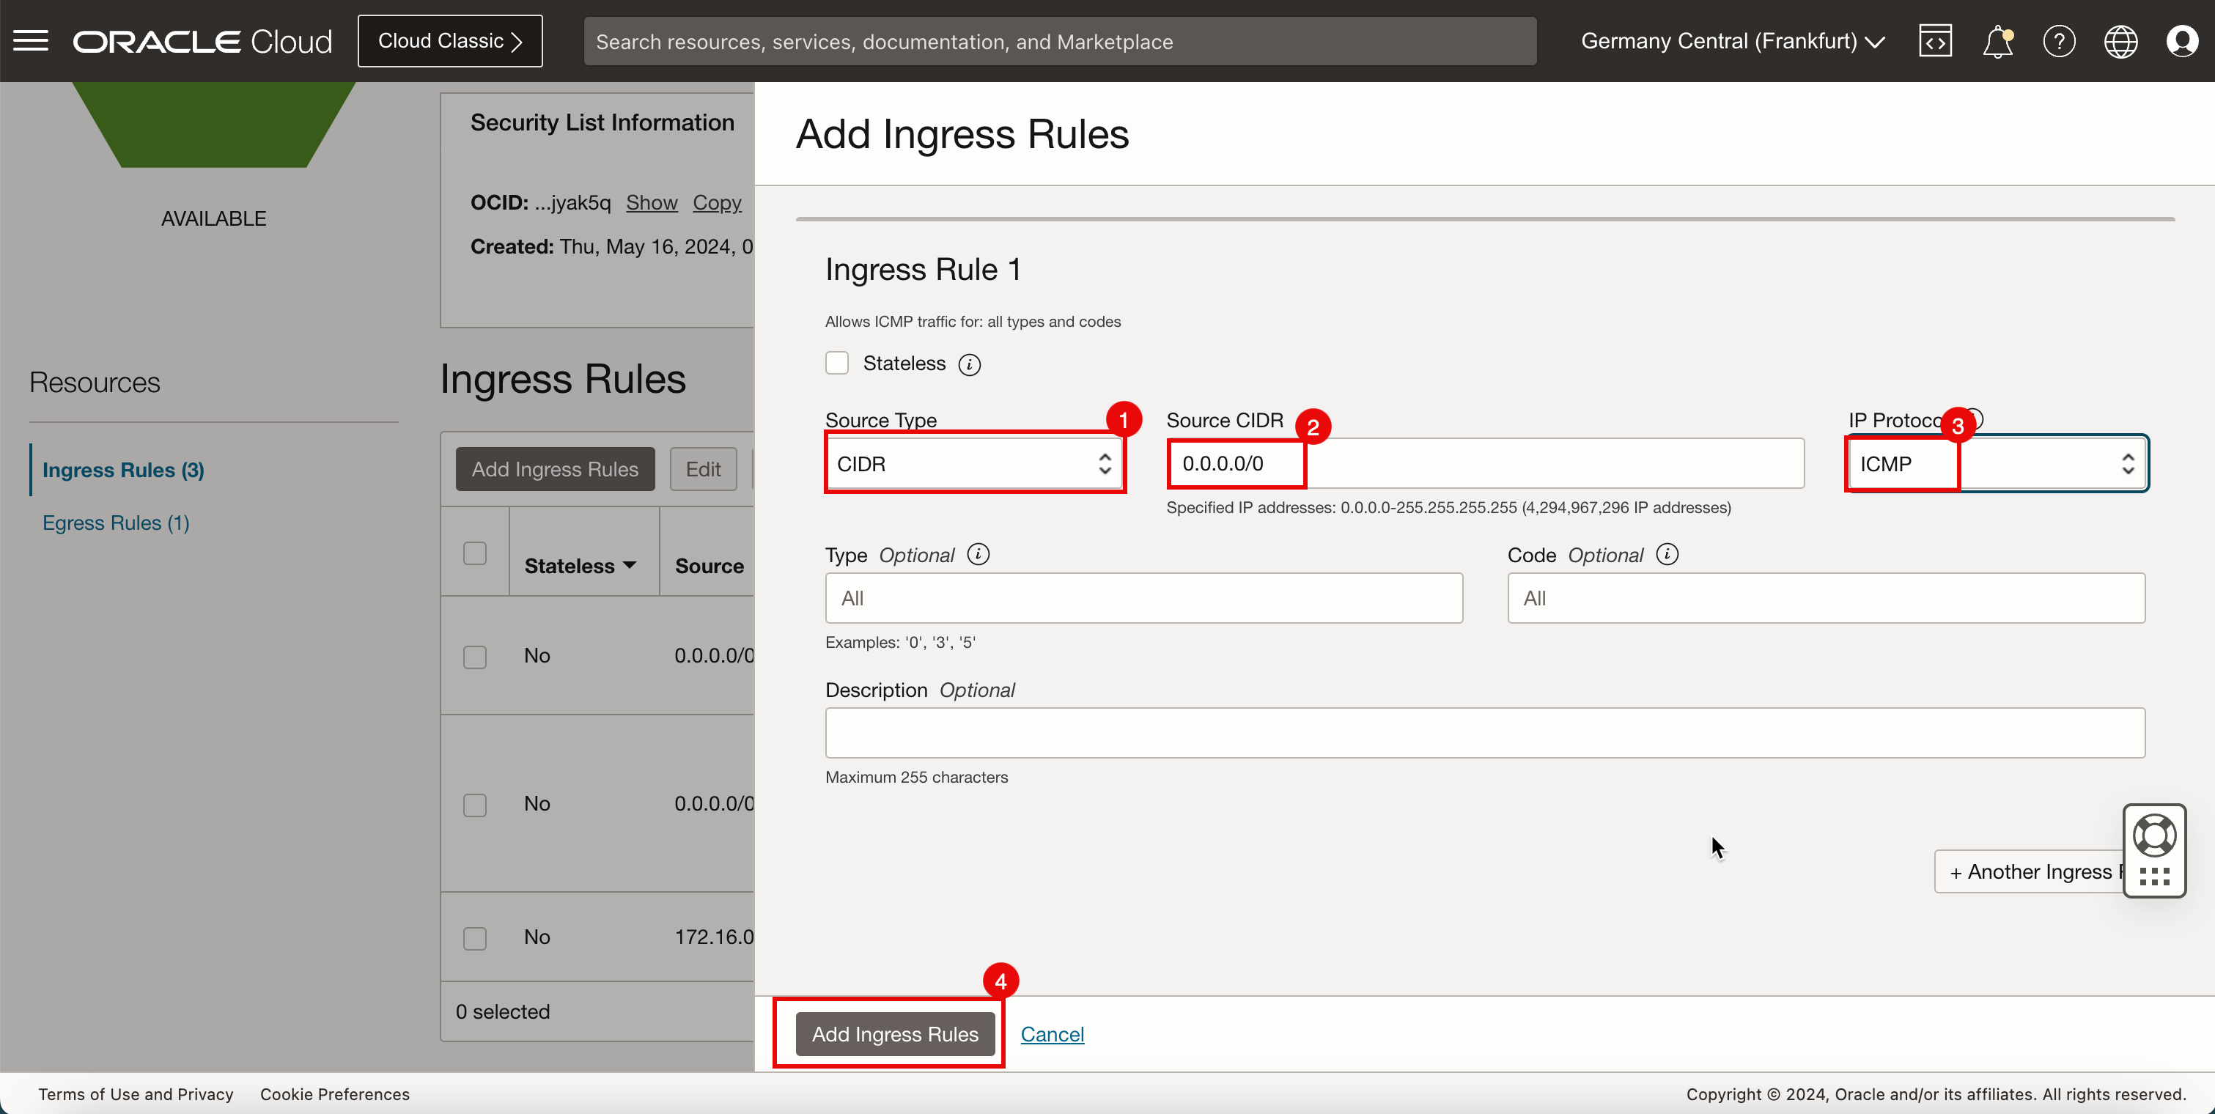The image size is (2215, 1114).
Task: Open the language globe icon
Action: pyautogui.click(x=2120, y=40)
